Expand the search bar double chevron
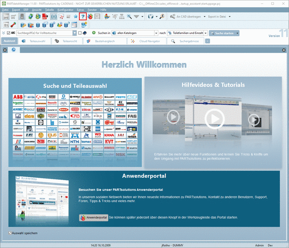 [3, 33]
